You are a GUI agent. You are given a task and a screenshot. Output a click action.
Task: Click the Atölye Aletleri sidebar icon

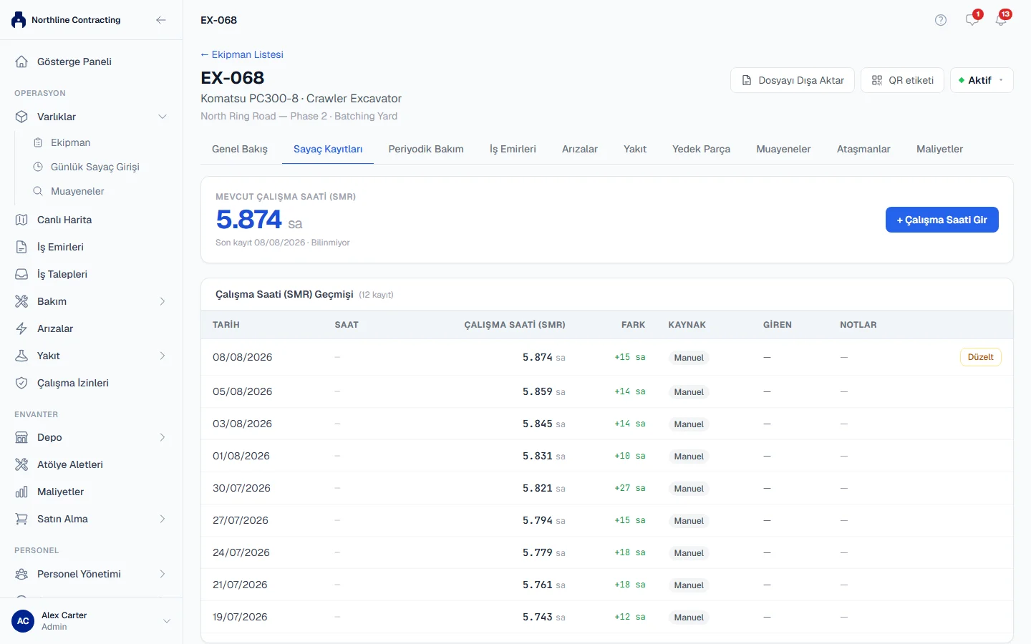point(21,464)
